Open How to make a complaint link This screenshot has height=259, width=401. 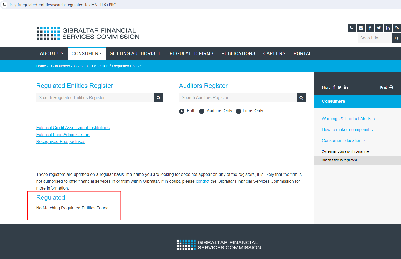point(345,130)
